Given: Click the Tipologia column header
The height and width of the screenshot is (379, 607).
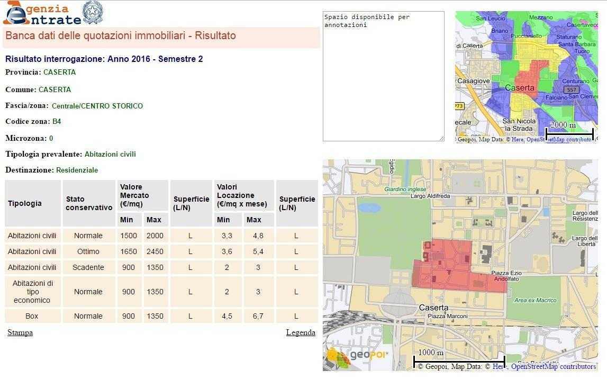Looking at the screenshot, I should click(33, 203).
